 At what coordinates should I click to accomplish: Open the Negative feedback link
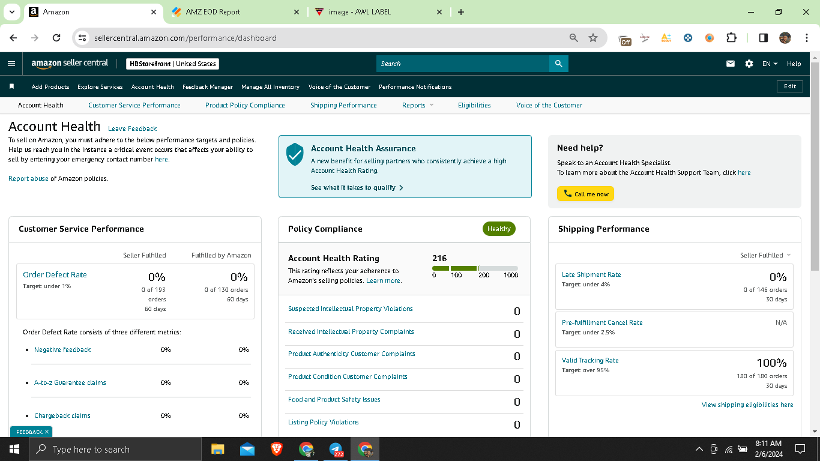[62, 349]
